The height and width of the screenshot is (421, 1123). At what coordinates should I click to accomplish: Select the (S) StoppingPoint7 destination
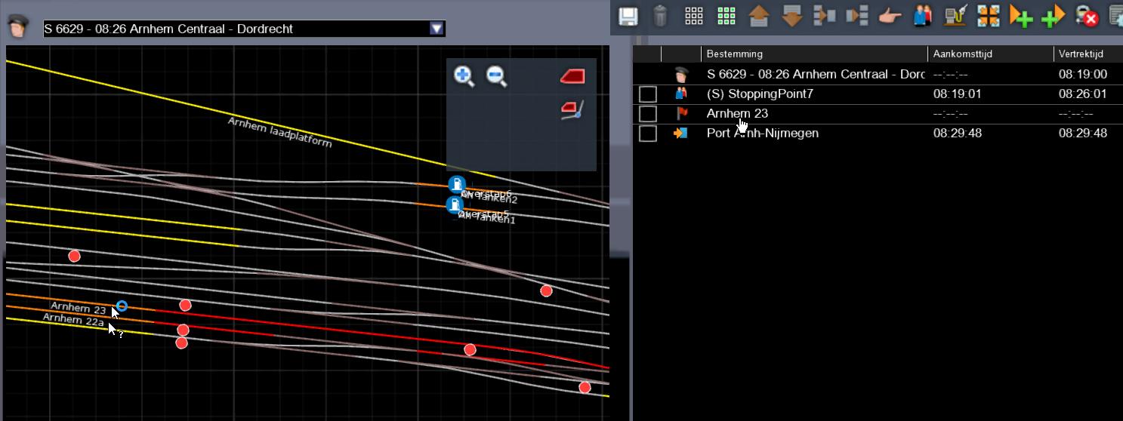tap(760, 94)
